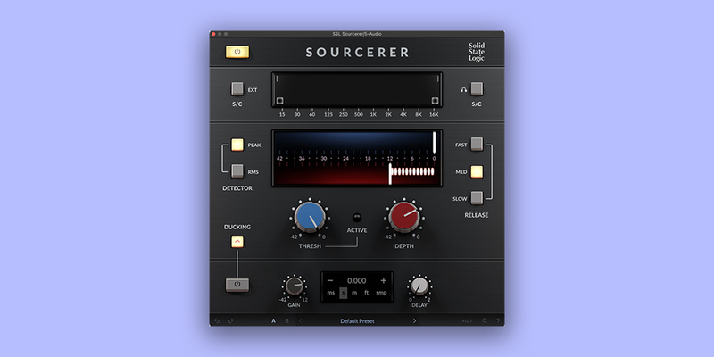The width and height of the screenshot is (714, 357).
Task: Click the Solid State Logic logo
Action: [x=477, y=53]
